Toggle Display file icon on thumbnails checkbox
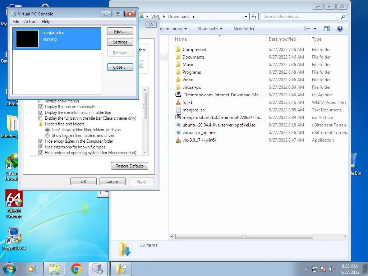 pos(41,107)
